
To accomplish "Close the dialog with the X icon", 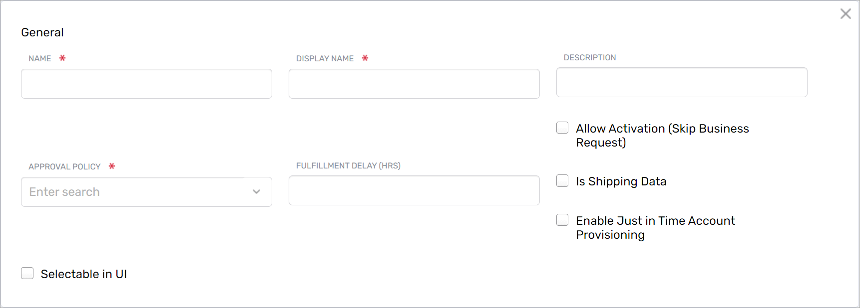I will (845, 13).
